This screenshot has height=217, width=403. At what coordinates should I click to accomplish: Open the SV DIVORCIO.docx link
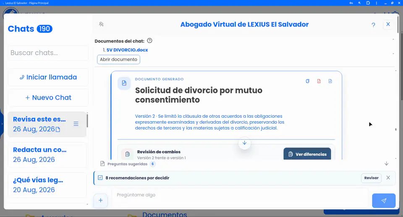pos(127,50)
